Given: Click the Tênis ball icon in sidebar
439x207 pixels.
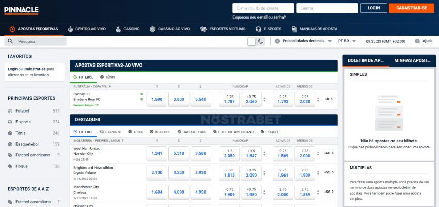Looking at the screenshot, I should pos(10,133).
